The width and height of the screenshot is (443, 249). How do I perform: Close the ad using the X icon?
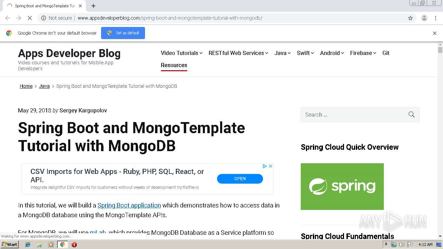271,166
